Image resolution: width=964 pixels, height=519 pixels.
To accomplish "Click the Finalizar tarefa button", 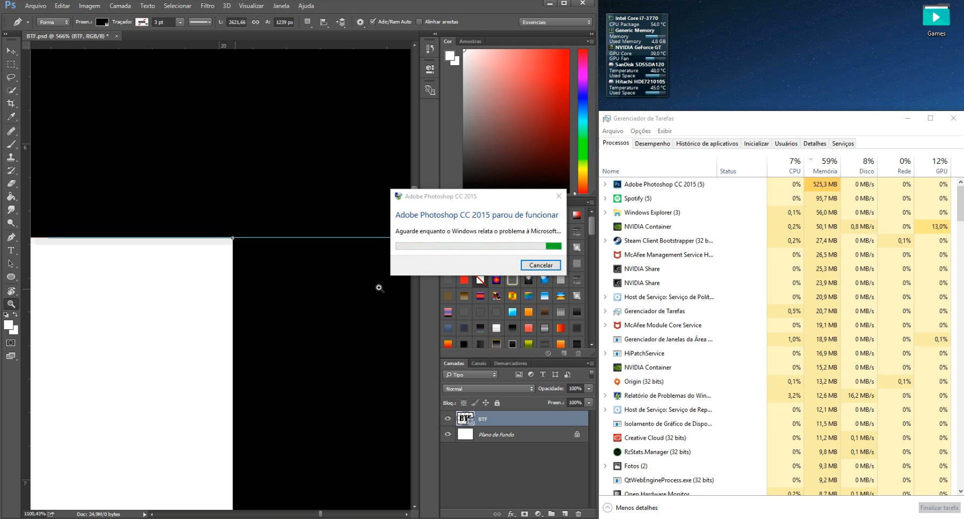I will (x=939, y=508).
